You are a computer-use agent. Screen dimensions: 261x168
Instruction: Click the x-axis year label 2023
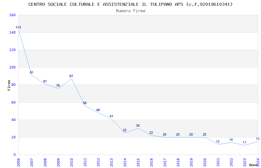click(x=245, y=163)
